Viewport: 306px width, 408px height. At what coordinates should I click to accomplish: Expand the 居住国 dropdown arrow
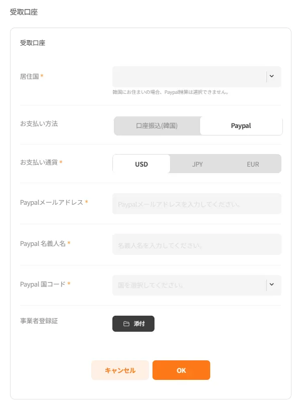coord(272,76)
